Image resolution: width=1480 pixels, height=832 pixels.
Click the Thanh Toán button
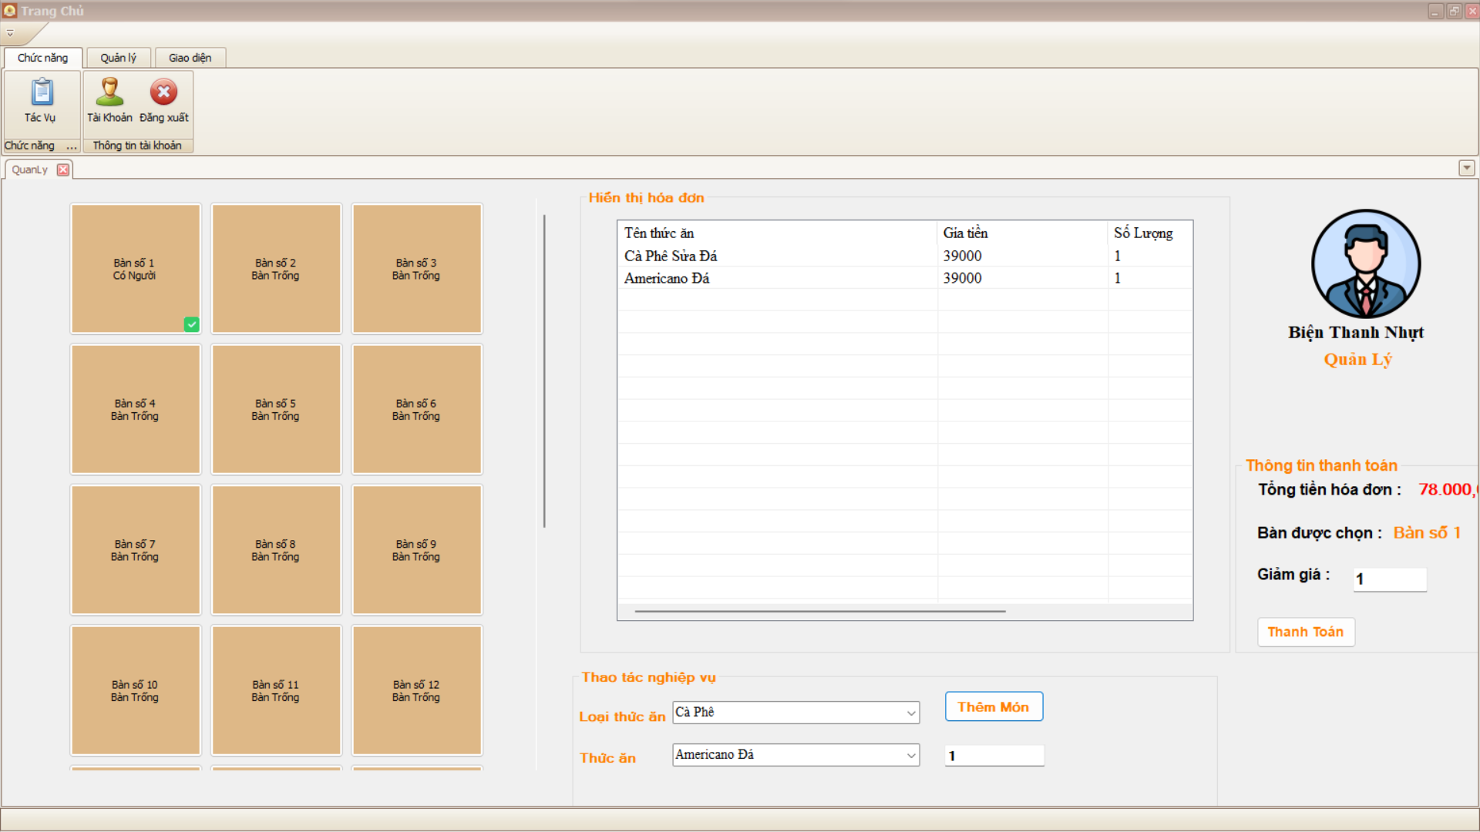[x=1305, y=632]
